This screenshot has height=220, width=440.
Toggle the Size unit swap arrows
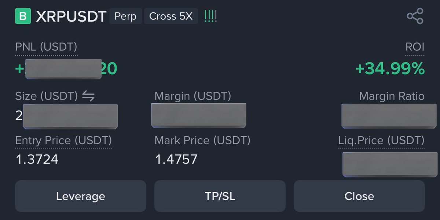click(x=88, y=96)
